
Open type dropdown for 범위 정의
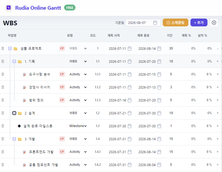point(78,100)
